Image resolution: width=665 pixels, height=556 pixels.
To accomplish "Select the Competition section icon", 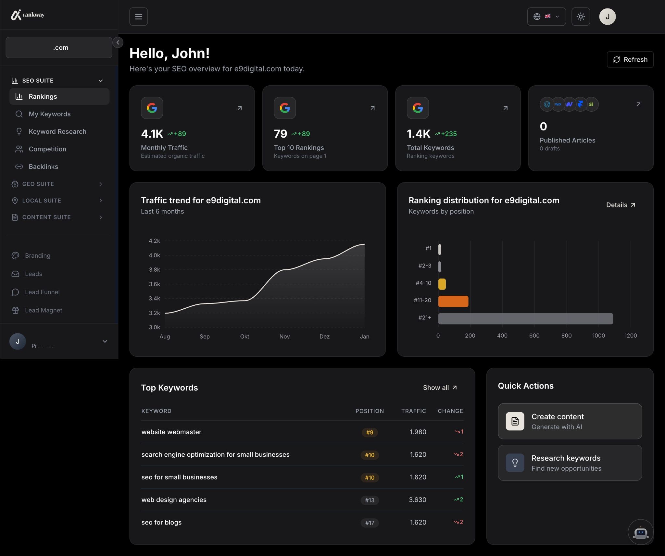I will (19, 149).
